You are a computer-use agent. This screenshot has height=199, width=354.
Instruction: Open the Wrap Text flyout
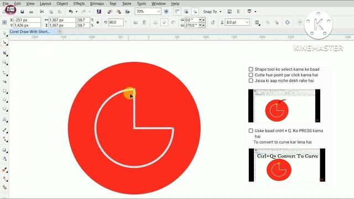(x=257, y=22)
